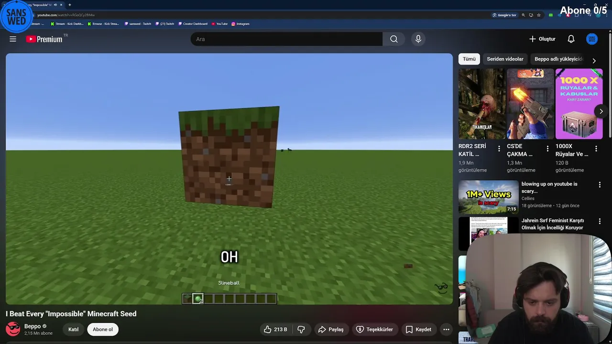Click the video title text
612x344 pixels.
click(71, 314)
